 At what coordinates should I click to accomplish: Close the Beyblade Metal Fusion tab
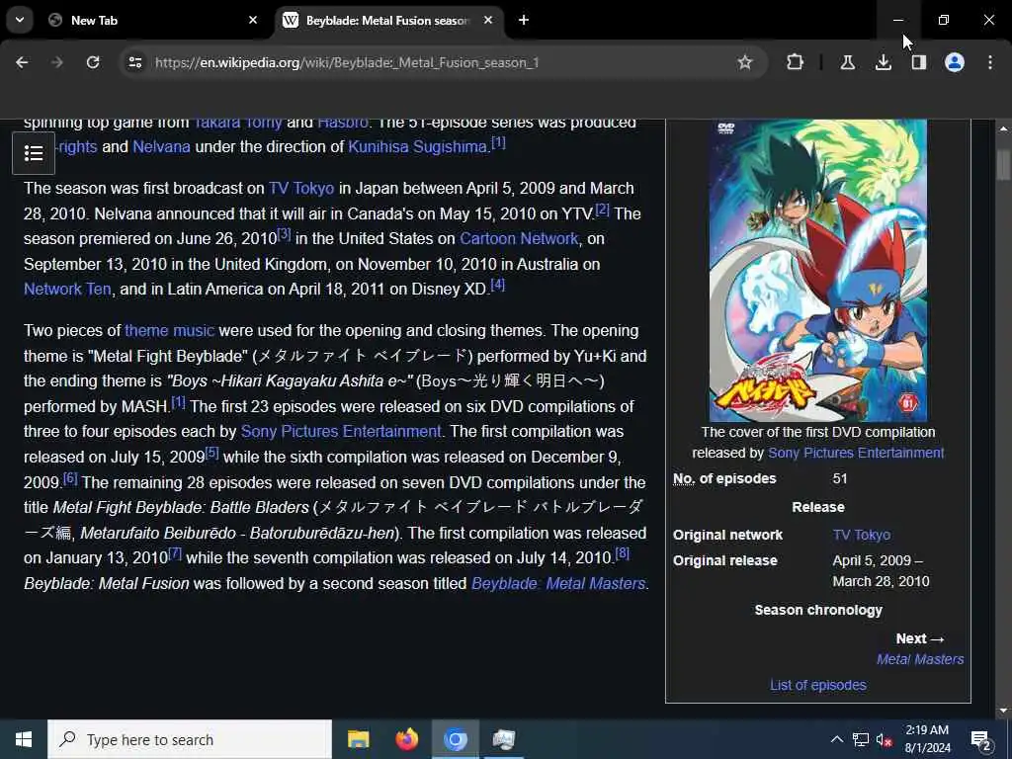pyautogui.click(x=488, y=20)
